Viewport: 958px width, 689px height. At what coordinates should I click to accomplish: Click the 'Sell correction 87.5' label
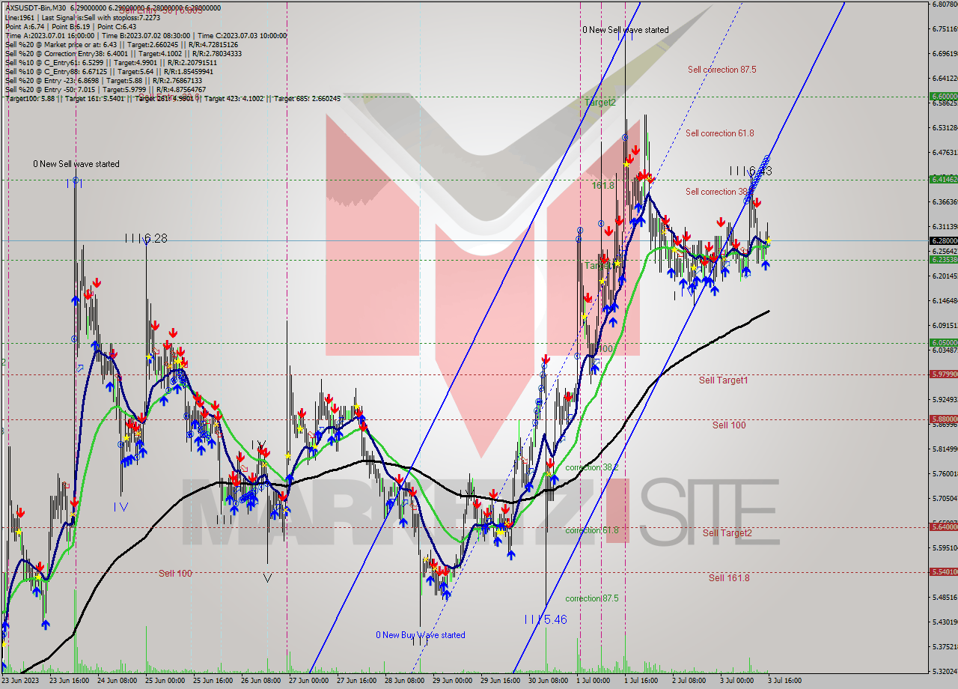[721, 70]
